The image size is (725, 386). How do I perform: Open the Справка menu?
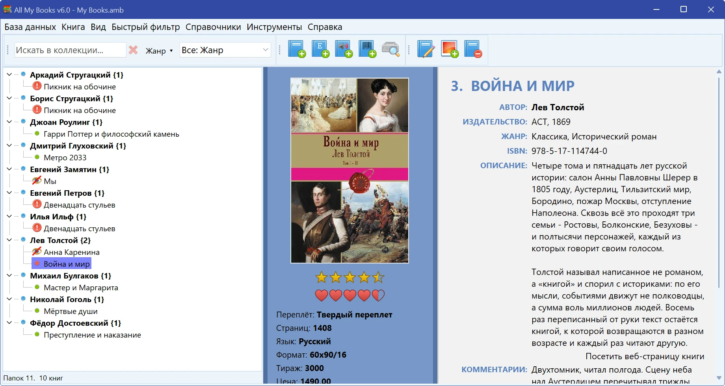click(x=325, y=27)
